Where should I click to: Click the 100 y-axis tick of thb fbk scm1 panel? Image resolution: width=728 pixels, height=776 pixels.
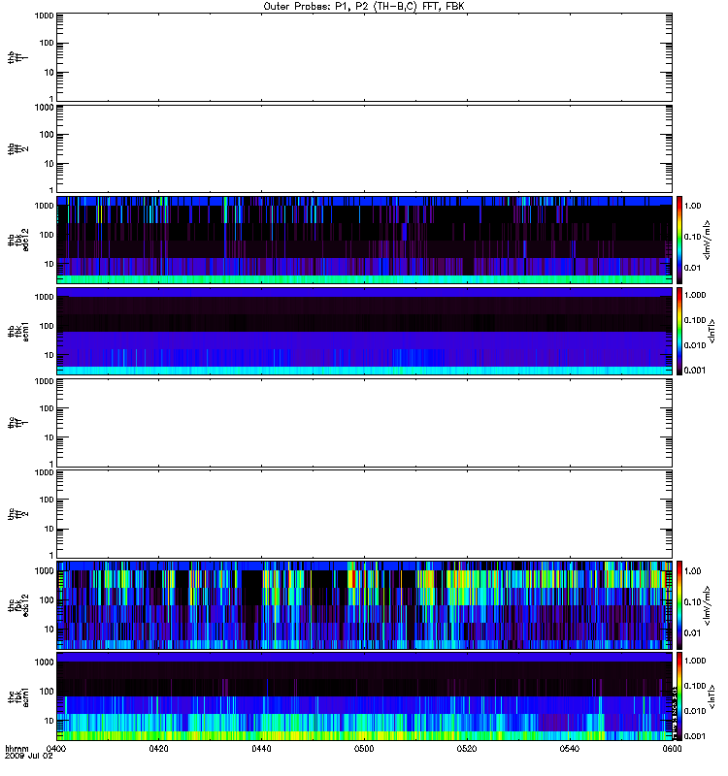47,326
